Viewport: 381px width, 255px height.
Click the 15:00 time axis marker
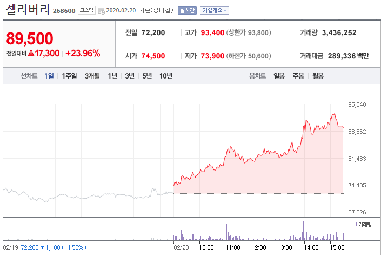tap(337, 247)
